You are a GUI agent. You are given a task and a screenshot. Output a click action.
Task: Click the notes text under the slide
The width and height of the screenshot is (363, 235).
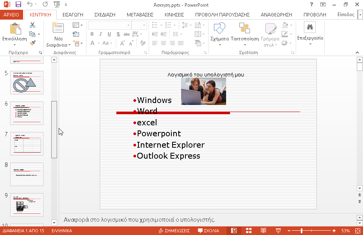139,219
